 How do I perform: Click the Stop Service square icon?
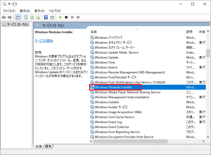(66, 17)
